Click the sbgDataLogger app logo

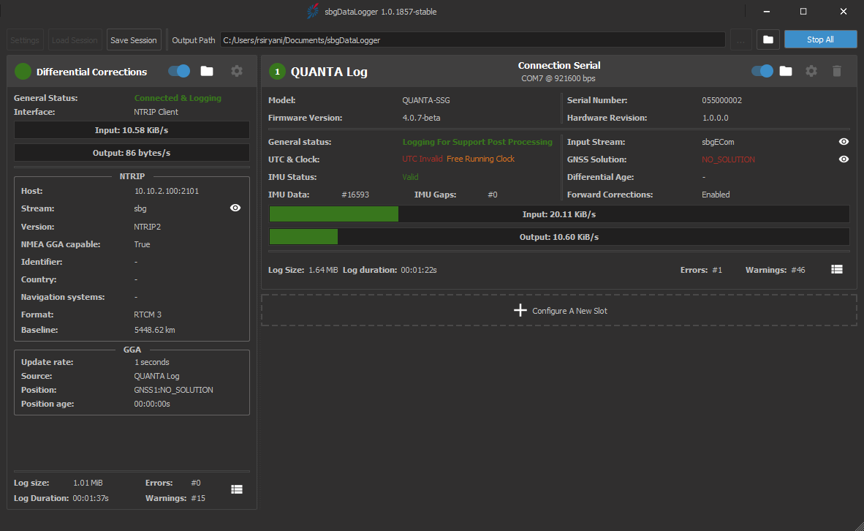pyautogui.click(x=312, y=11)
